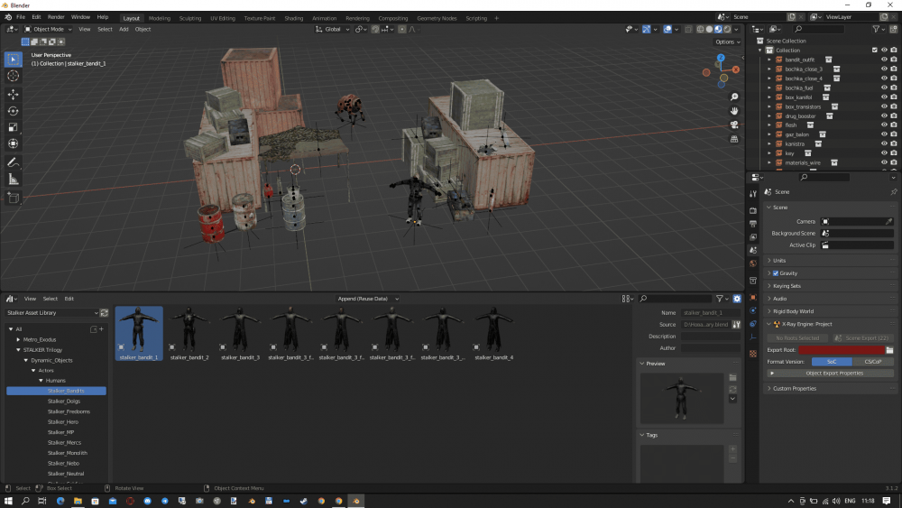Click the asset browser settings gear icon
The width and height of the screenshot is (902, 508).
pos(737,299)
